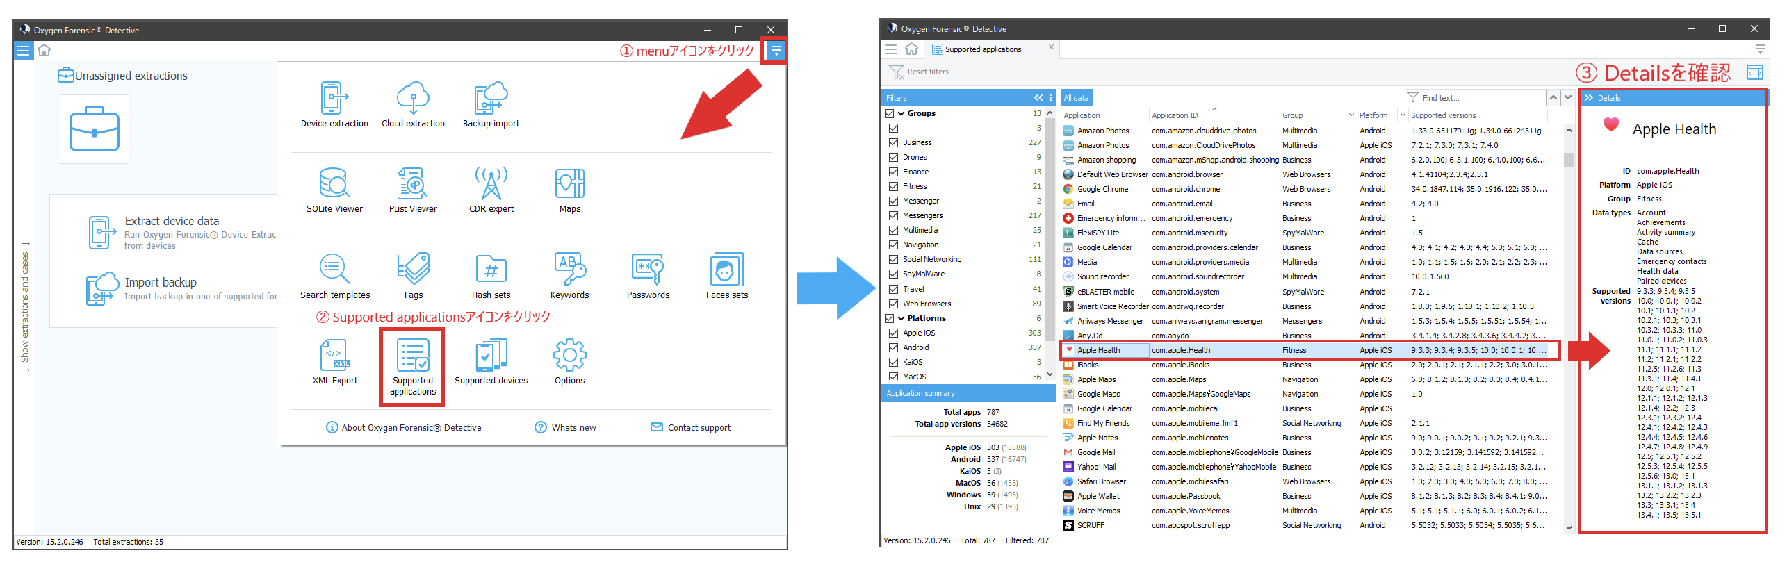Open Tags manager
The width and height of the screenshot is (1787, 562).
coord(413,276)
